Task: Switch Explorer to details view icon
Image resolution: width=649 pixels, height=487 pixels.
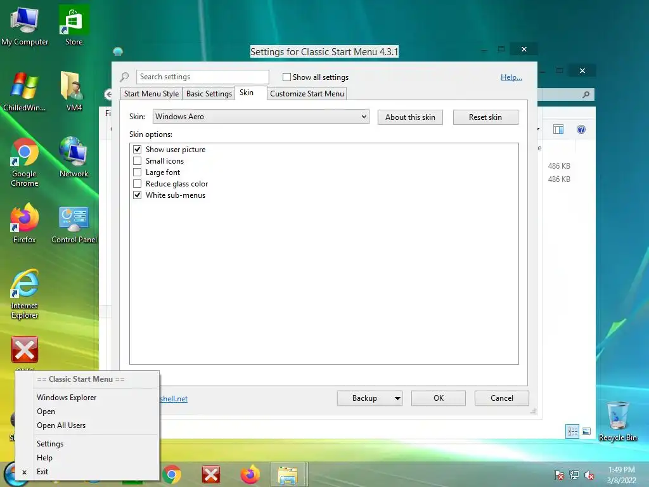Action: [x=572, y=431]
